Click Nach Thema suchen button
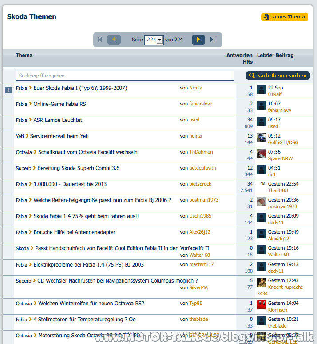This screenshot has width=317, height=344. click(x=278, y=76)
